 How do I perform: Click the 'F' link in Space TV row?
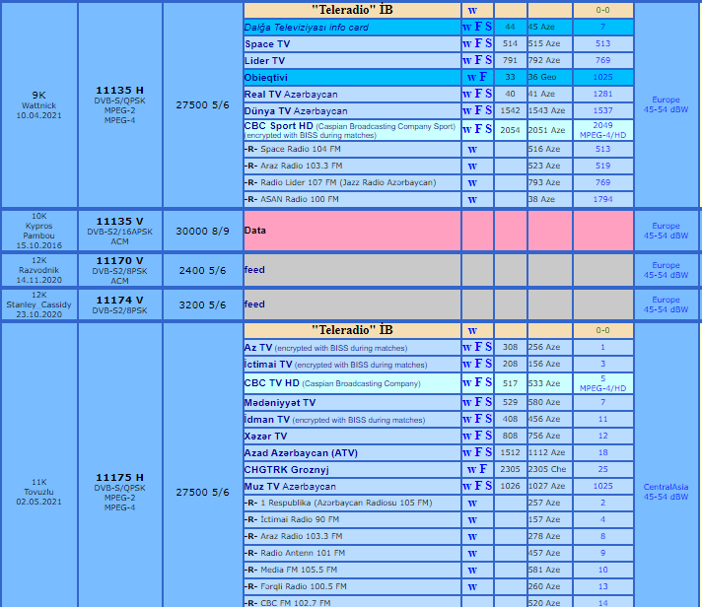coord(478,43)
